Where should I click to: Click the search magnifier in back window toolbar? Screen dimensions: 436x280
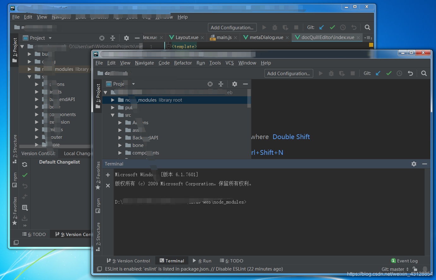point(368,27)
